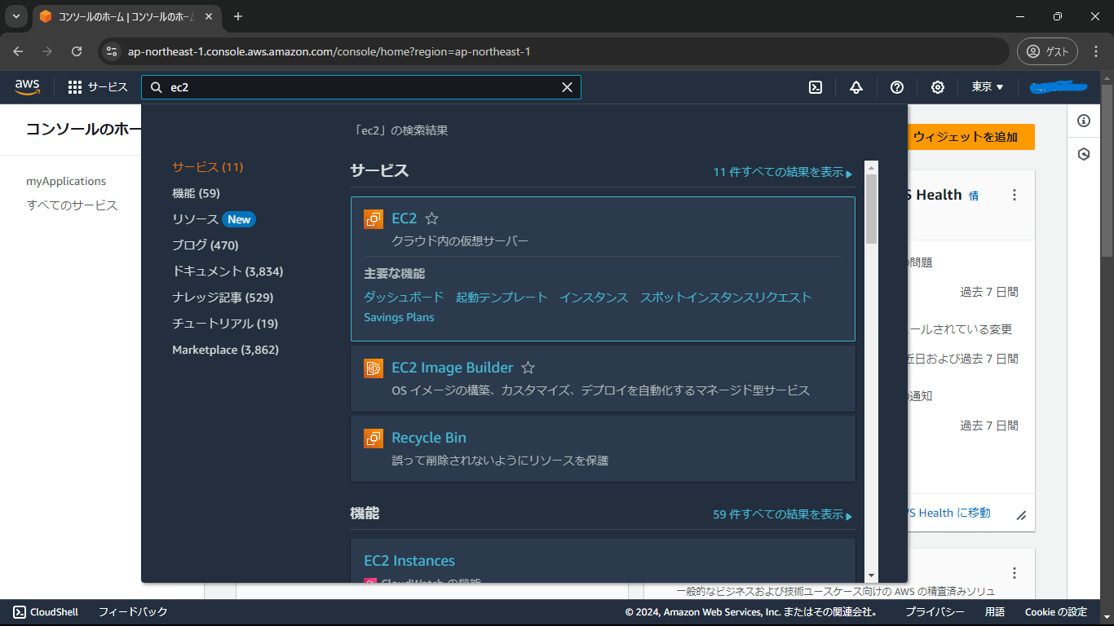Image resolution: width=1114 pixels, height=626 pixels.
Task: Click フィードバック in the footer
Action: click(133, 612)
